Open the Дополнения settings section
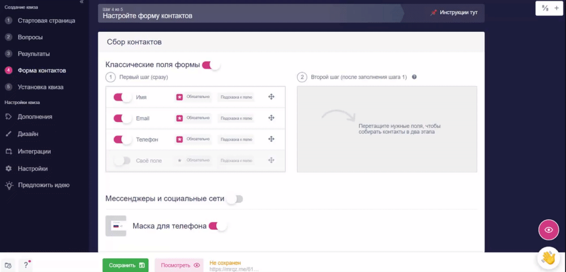This screenshot has width=566, height=272. (35, 117)
